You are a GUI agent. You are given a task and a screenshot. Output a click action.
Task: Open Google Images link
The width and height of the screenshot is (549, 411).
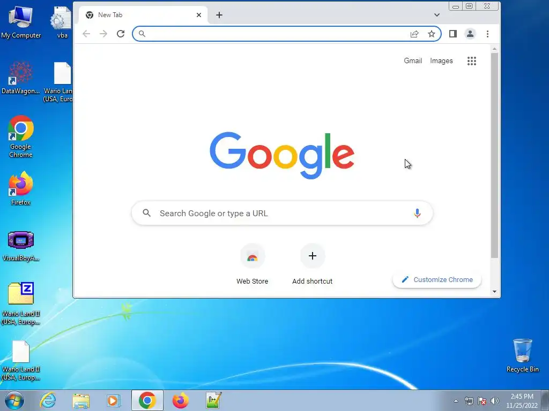click(441, 61)
